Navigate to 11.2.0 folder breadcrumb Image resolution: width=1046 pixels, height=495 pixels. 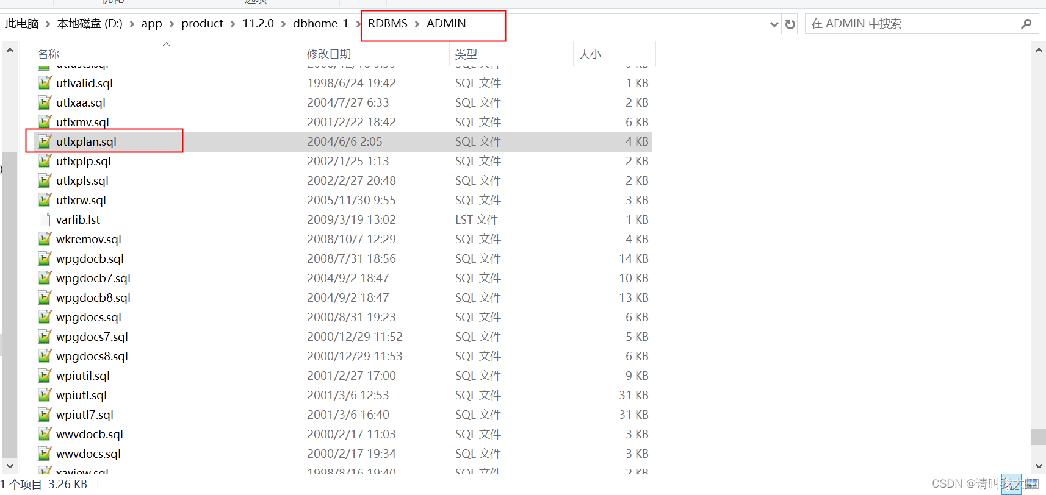pos(258,24)
